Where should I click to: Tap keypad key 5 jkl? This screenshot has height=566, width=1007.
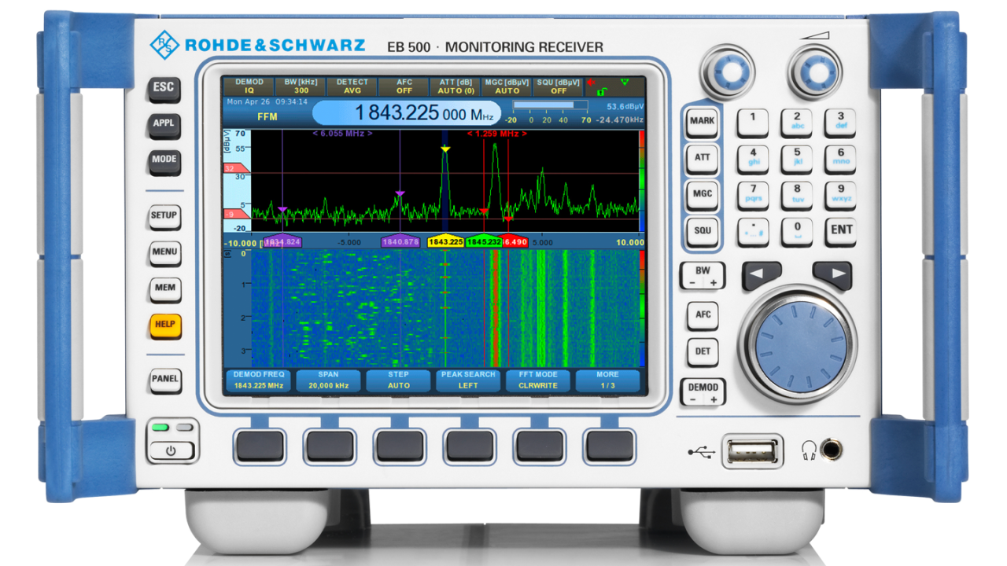(797, 158)
